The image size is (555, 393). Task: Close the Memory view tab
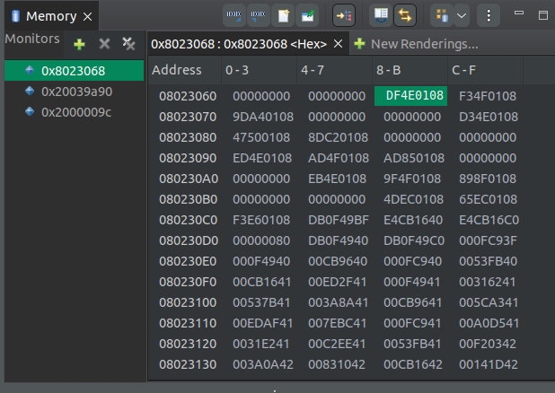click(x=87, y=16)
